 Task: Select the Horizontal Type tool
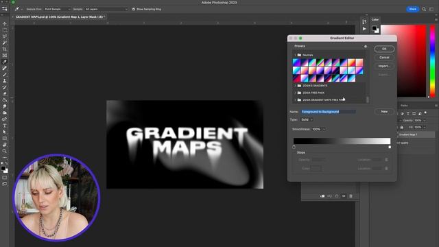coord(5,126)
